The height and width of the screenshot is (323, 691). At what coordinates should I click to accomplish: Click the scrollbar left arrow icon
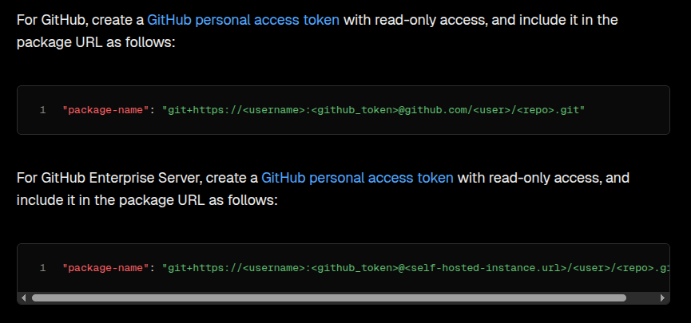(23, 298)
